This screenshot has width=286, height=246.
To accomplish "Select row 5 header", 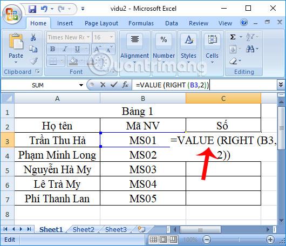I will [x=8, y=170].
